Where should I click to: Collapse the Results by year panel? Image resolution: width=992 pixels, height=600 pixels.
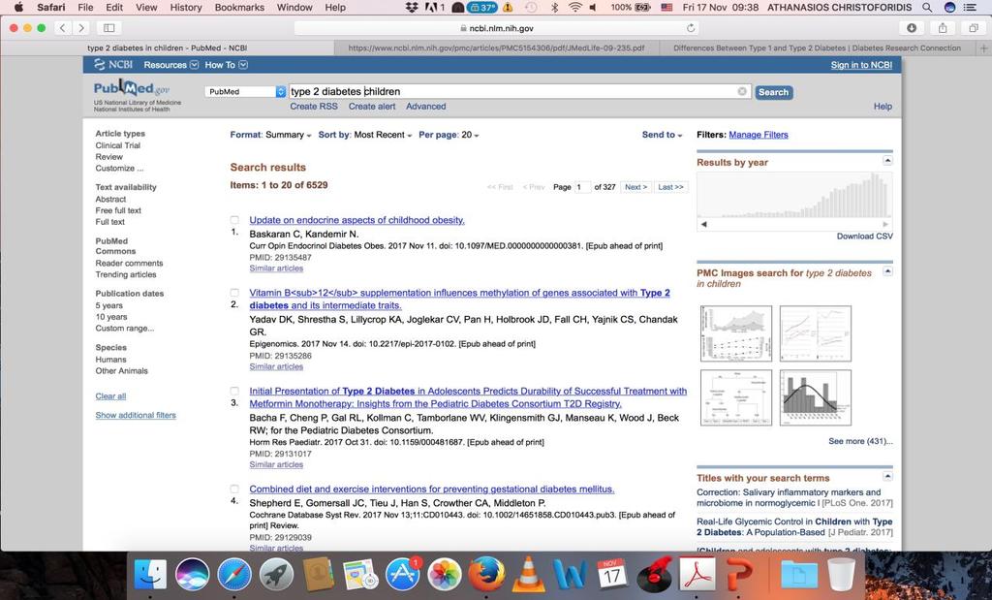887,161
